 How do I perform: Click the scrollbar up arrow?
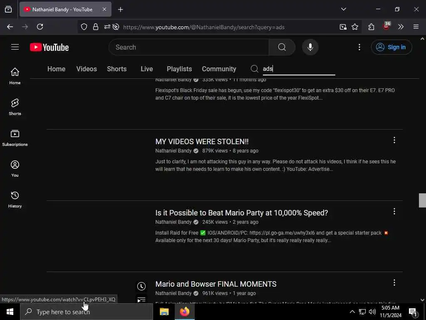[x=422, y=39]
